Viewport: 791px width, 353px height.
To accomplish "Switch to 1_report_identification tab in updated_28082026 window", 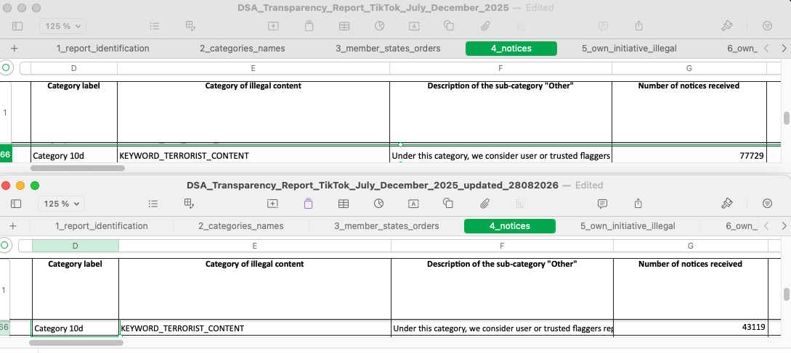I will [102, 226].
